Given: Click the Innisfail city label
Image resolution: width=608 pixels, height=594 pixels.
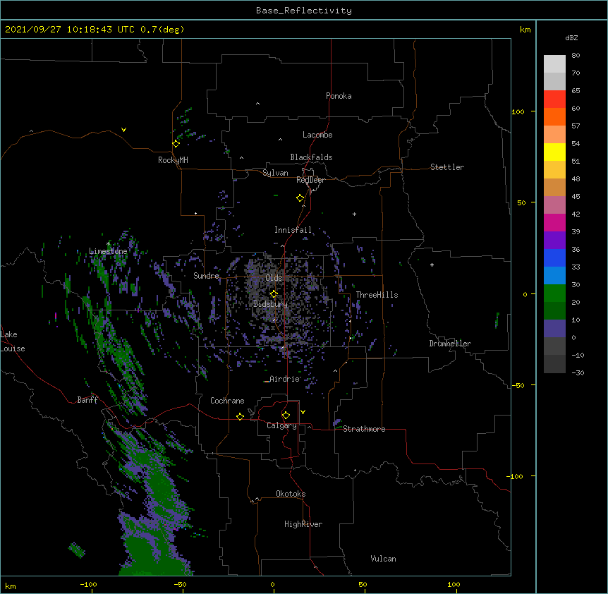Looking at the screenshot, I should tap(293, 230).
